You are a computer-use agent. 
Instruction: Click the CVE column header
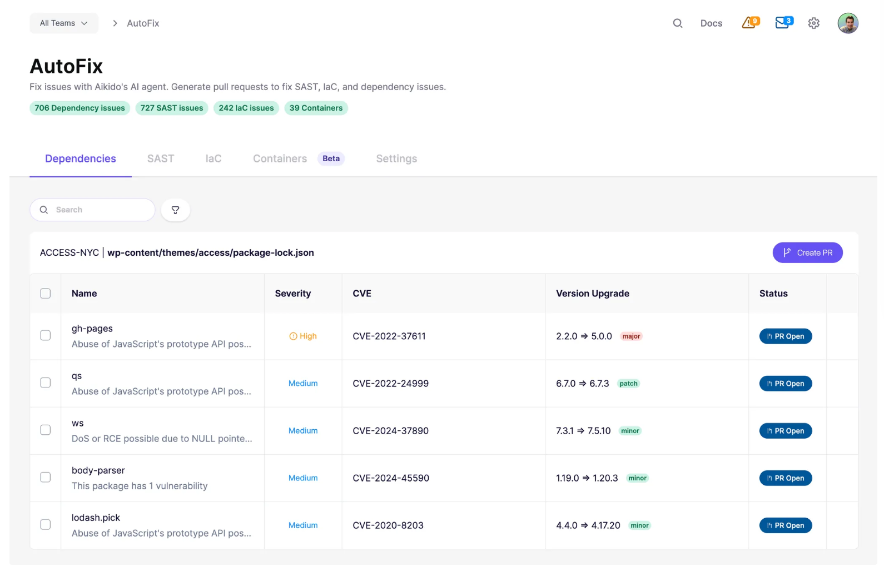coord(362,294)
